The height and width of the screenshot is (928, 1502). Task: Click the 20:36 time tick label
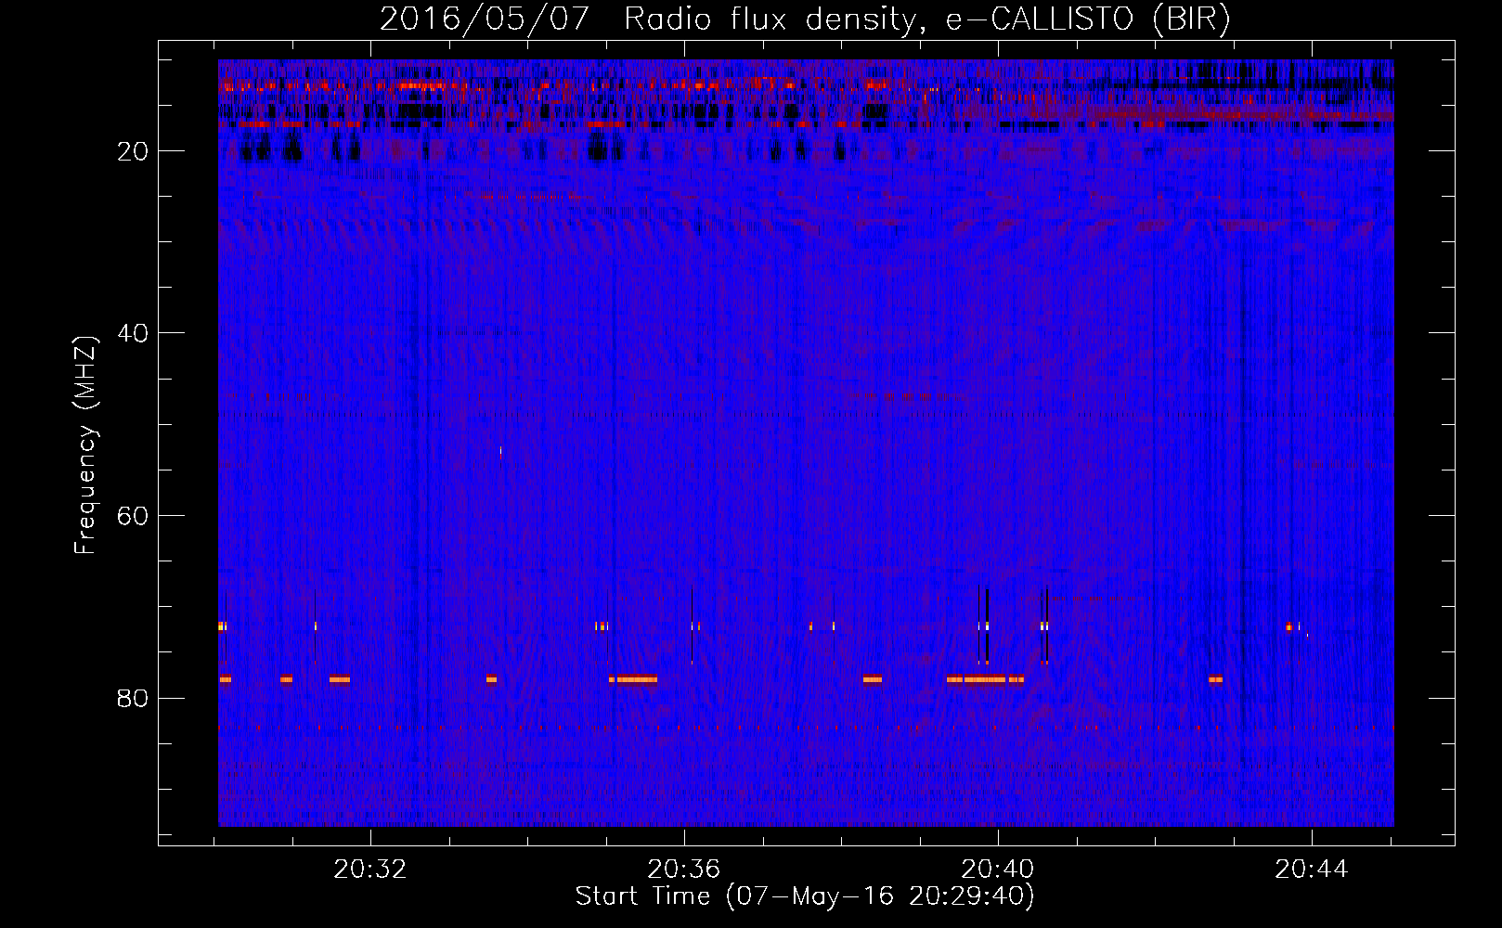(684, 870)
